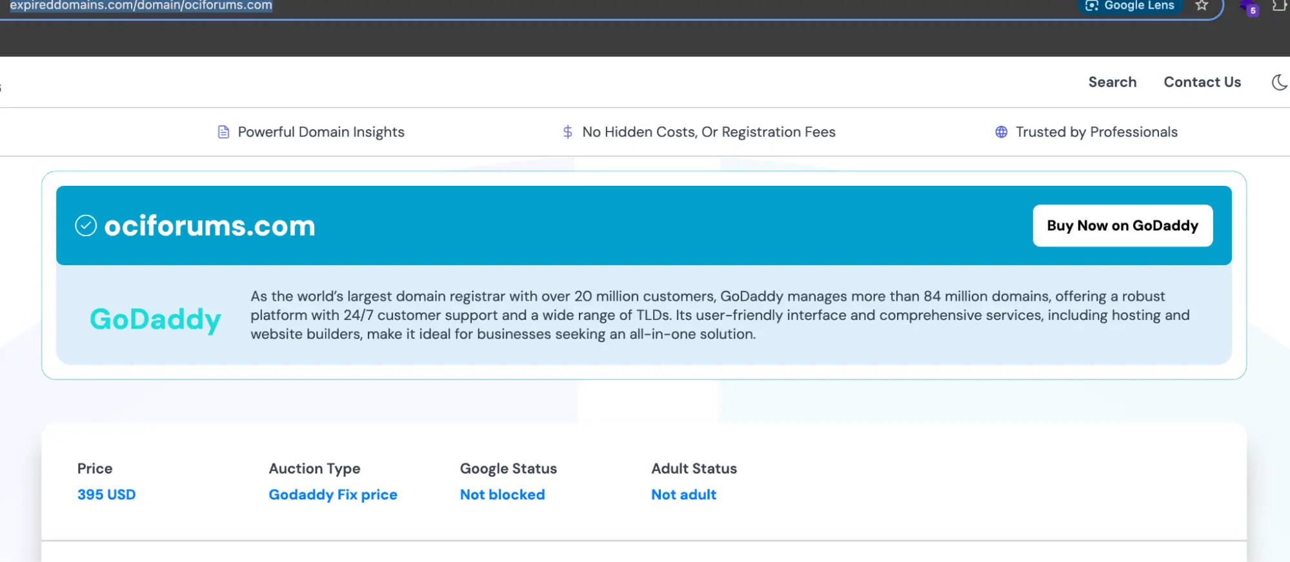This screenshot has width=1290, height=562.
Task: Click the globe icon beside Trusted by Professionals
Action: (1001, 132)
